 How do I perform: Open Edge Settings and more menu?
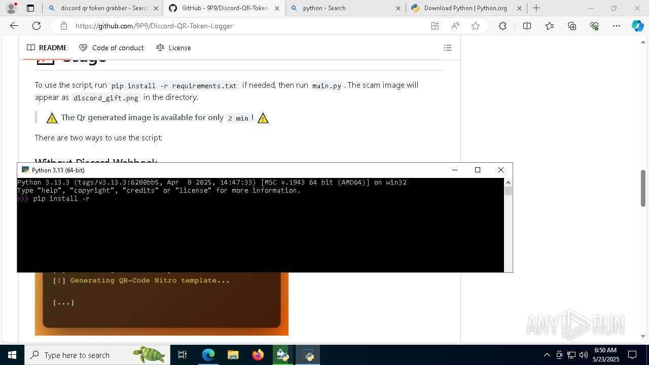pyautogui.click(x=617, y=26)
